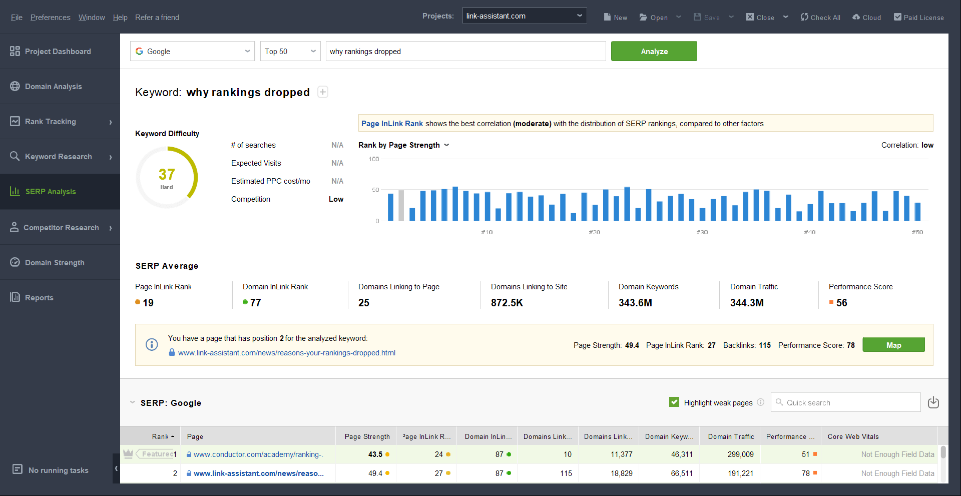Open the Reports sidebar icon
The width and height of the screenshot is (961, 496).
[15, 297]
